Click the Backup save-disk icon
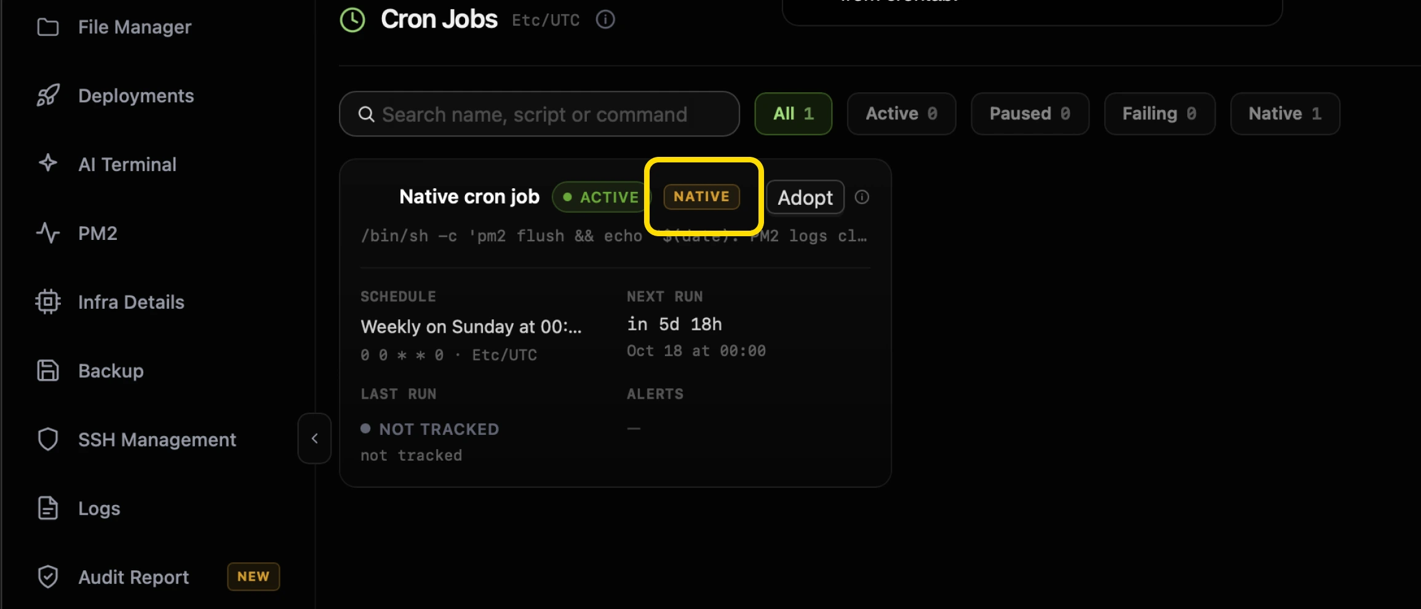Image resolution: width=1421 pixels, height=609 pixels. (x=48, y=371)
